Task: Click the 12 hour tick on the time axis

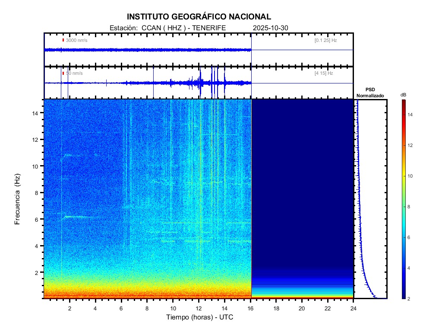Action: tap(199, 308)
